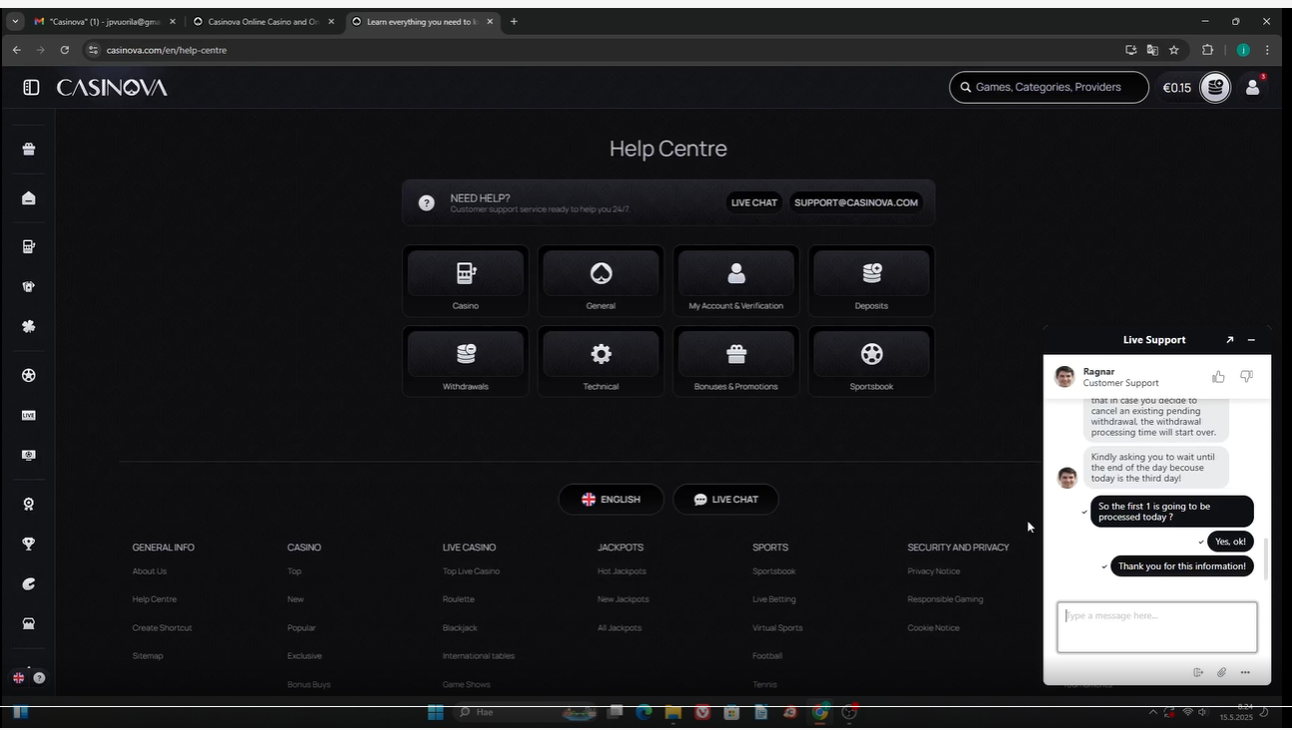Open a new browser tab
This screenshot has height=730, width=1292.
pyautogui.click(x=514, y=21)
